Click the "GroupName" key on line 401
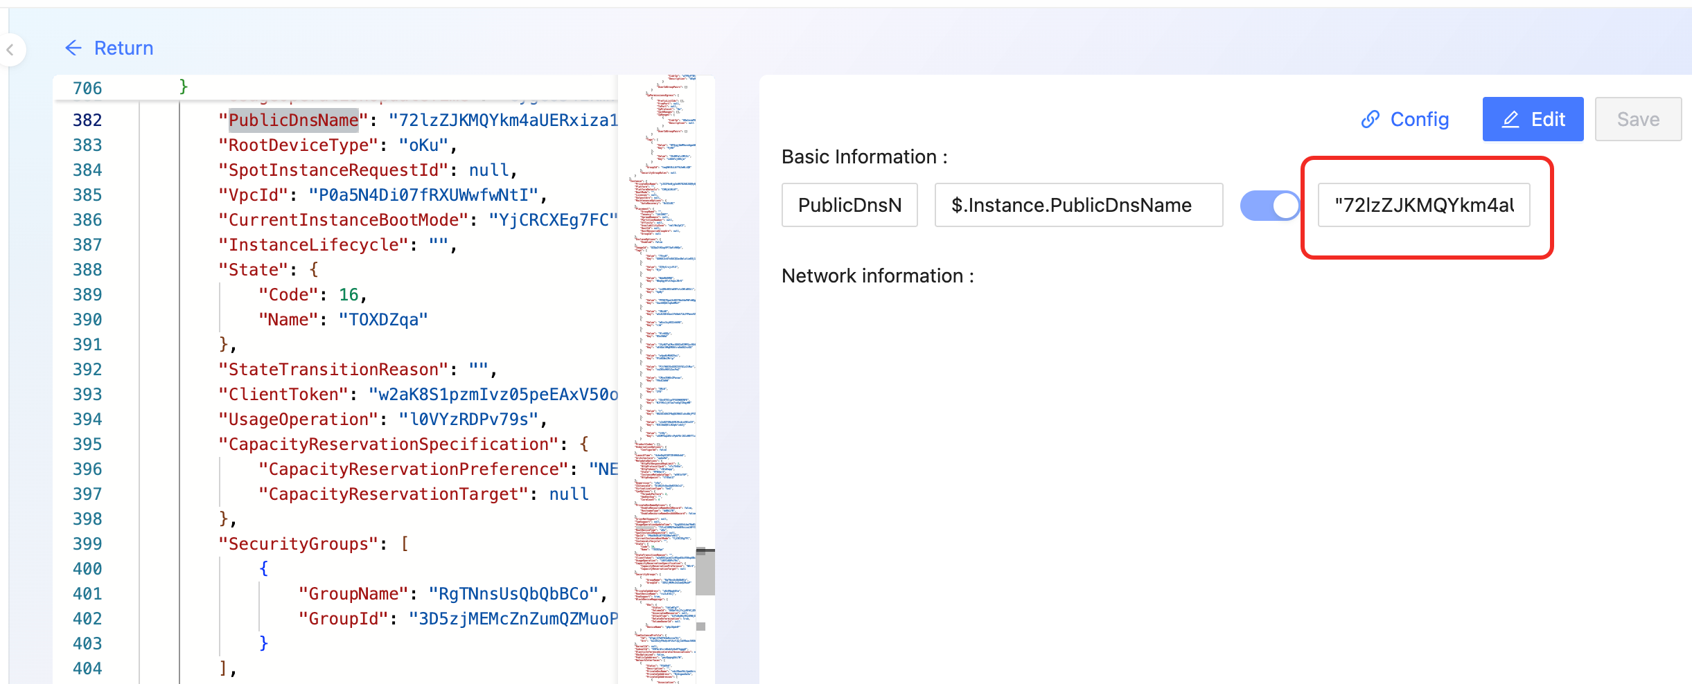 tap(353, 593)
